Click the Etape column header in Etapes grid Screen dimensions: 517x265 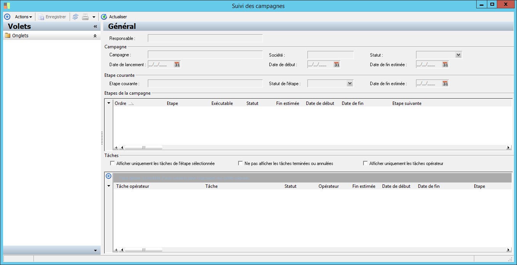[172, 103]
